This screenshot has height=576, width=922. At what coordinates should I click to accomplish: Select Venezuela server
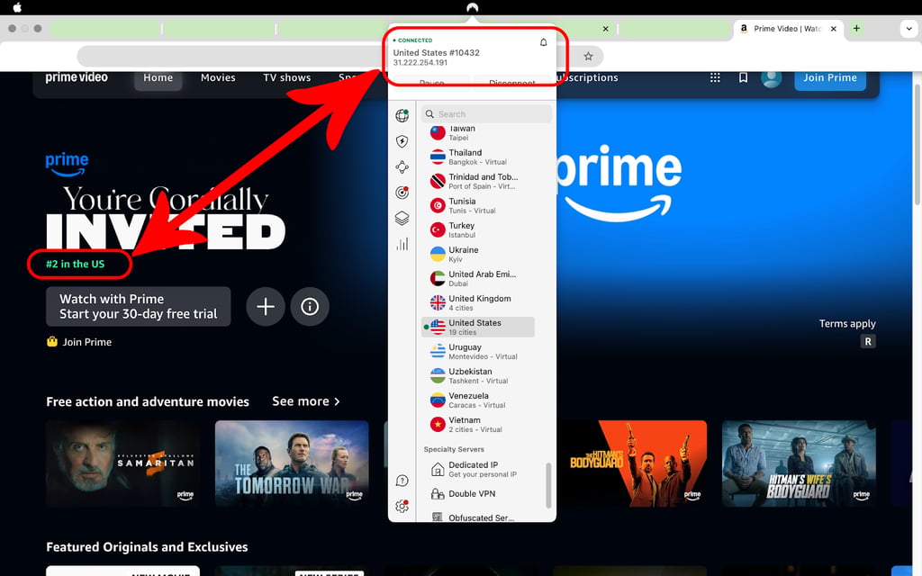pyautogui.click(x=477, y=400)
